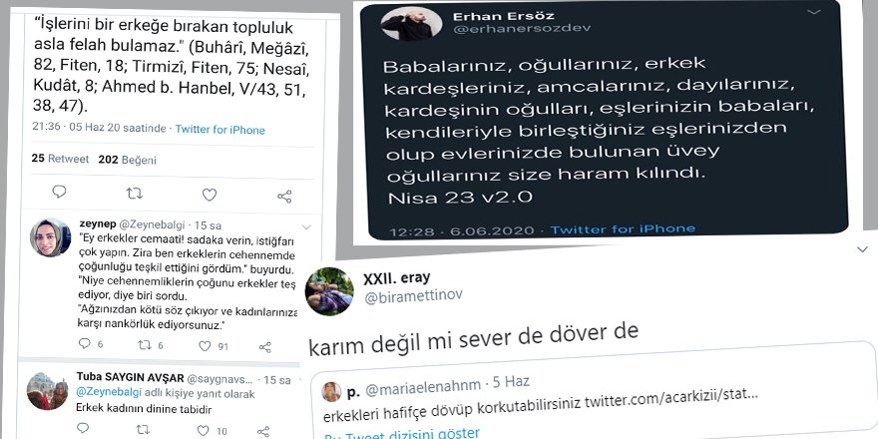Open dropdown arrow on XXII. eray tweet
Image resolution: width=878 pixels, height=439 pixels.
(862, 249)
